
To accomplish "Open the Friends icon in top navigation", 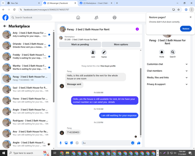I will pyautogui.click(x=96, y=18).
